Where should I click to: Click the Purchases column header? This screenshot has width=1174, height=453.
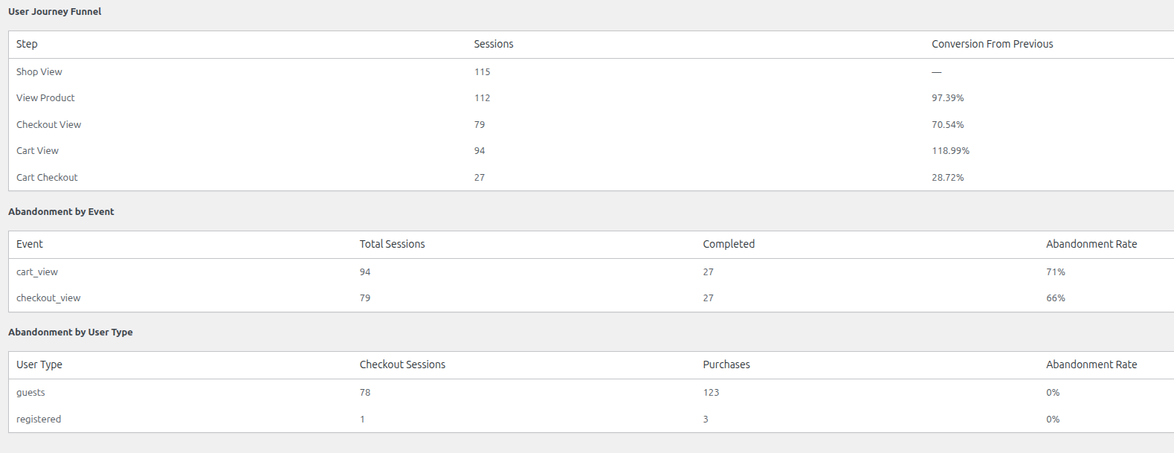pos(726,364)
